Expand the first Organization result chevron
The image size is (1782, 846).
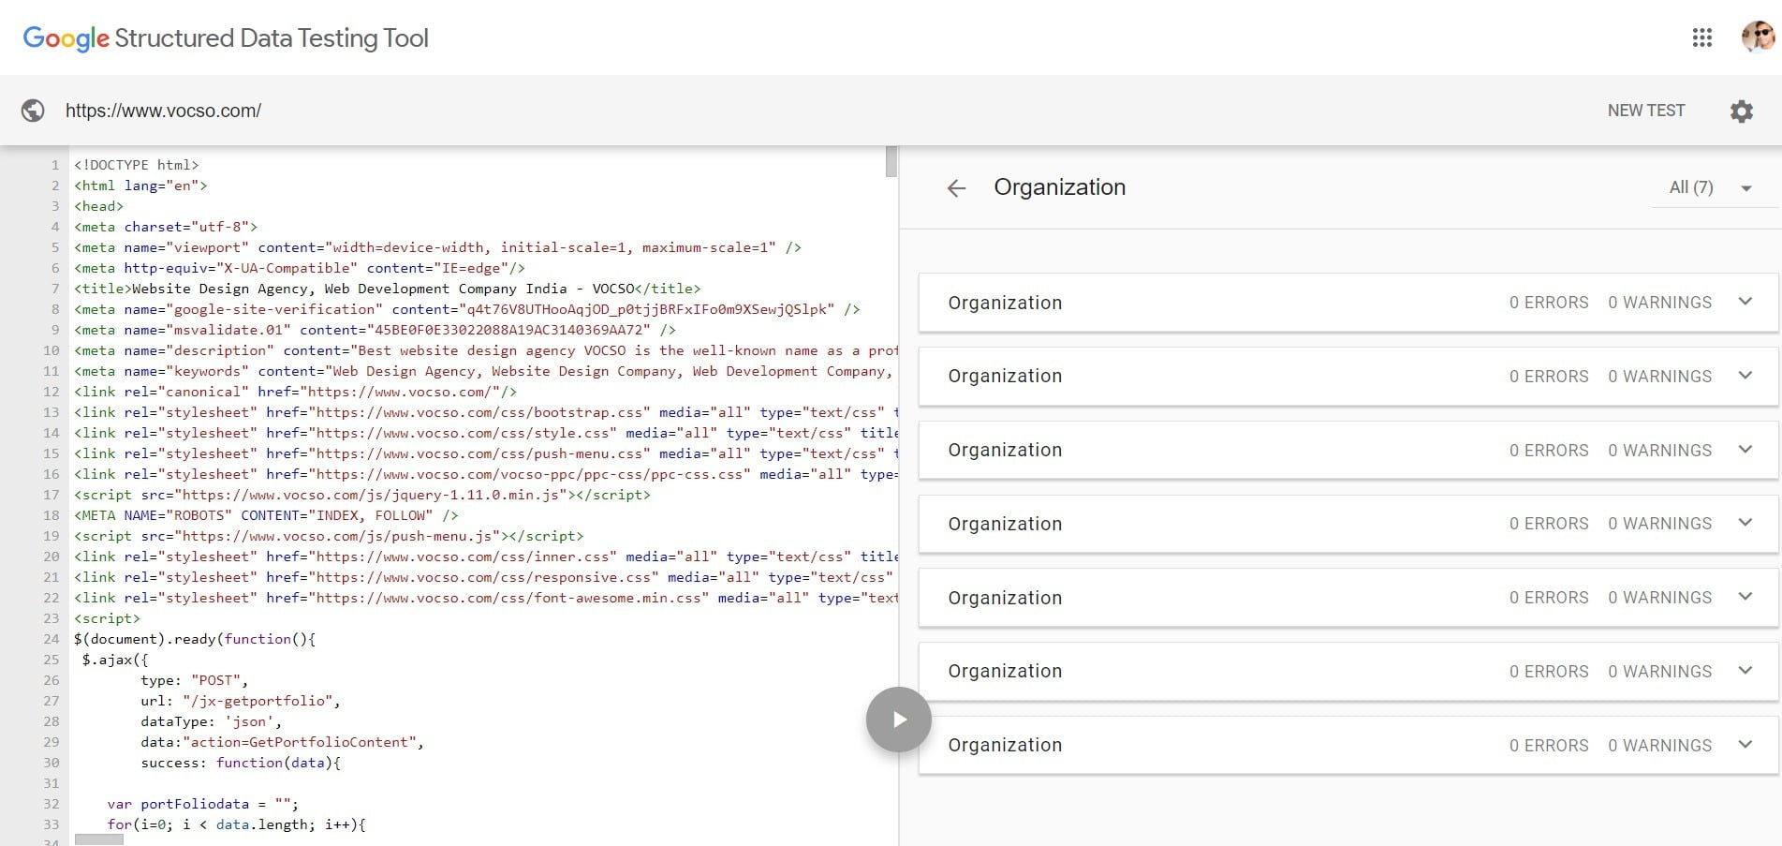(1745, 302)
